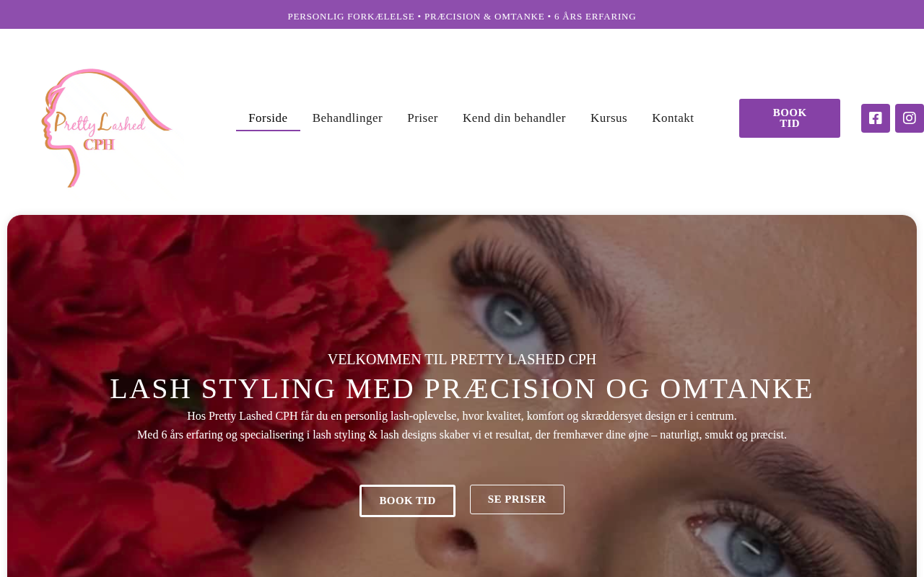924x577 pixels.
Task: Open the Instagram profile icon
Action: coord(910,118)
